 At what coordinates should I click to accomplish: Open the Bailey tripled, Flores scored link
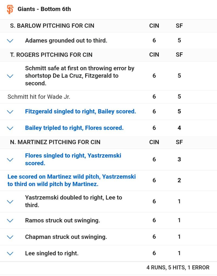click(74, 128)
